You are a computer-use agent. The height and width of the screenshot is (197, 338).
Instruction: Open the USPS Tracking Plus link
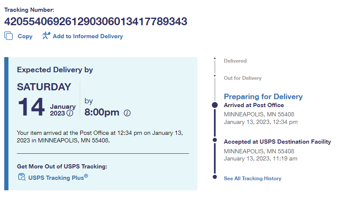point(58,177)
